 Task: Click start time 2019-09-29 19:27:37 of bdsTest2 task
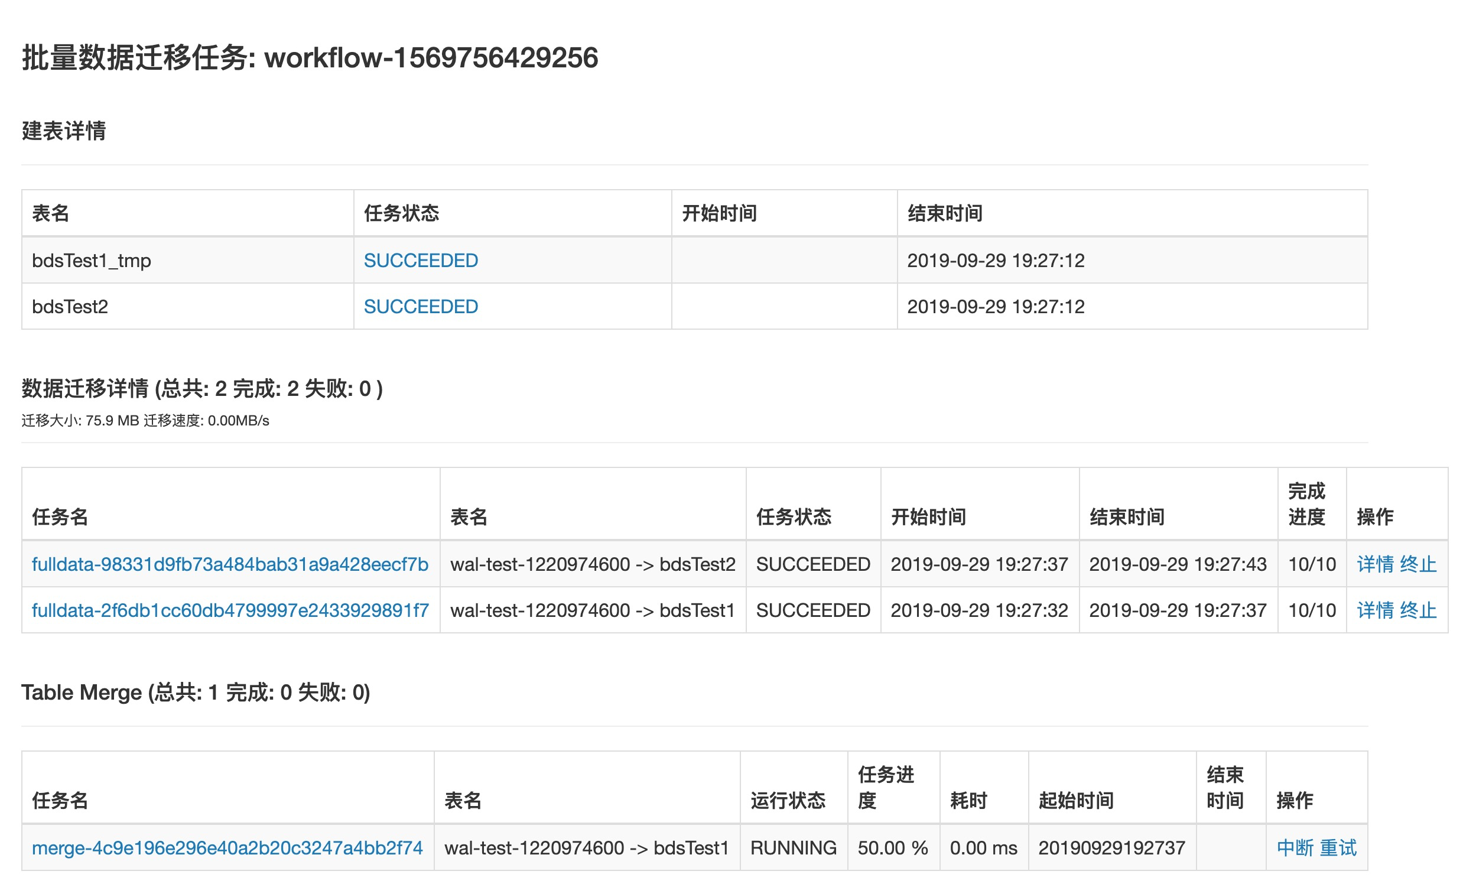click(978, 564)
